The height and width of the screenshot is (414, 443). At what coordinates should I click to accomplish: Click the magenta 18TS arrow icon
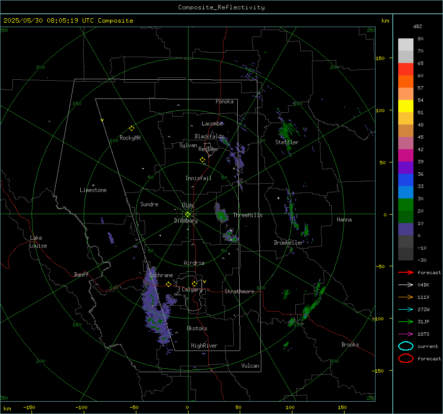(x=406, y=334)
